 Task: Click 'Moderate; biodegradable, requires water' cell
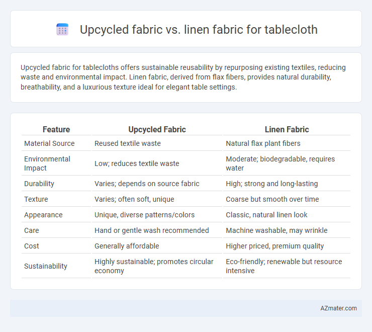[x=280, y=163]
